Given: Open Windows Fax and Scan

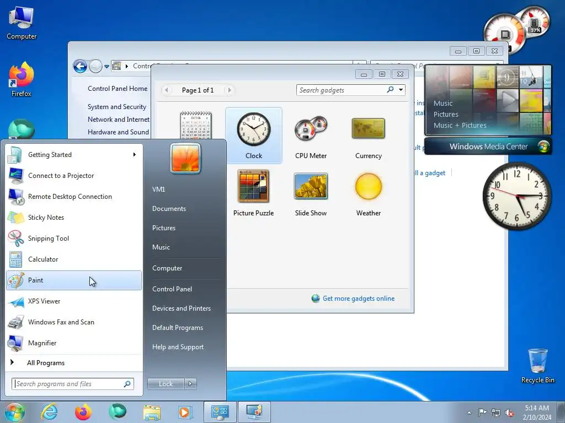Looking at the screenshot, I should pos(74,322).
